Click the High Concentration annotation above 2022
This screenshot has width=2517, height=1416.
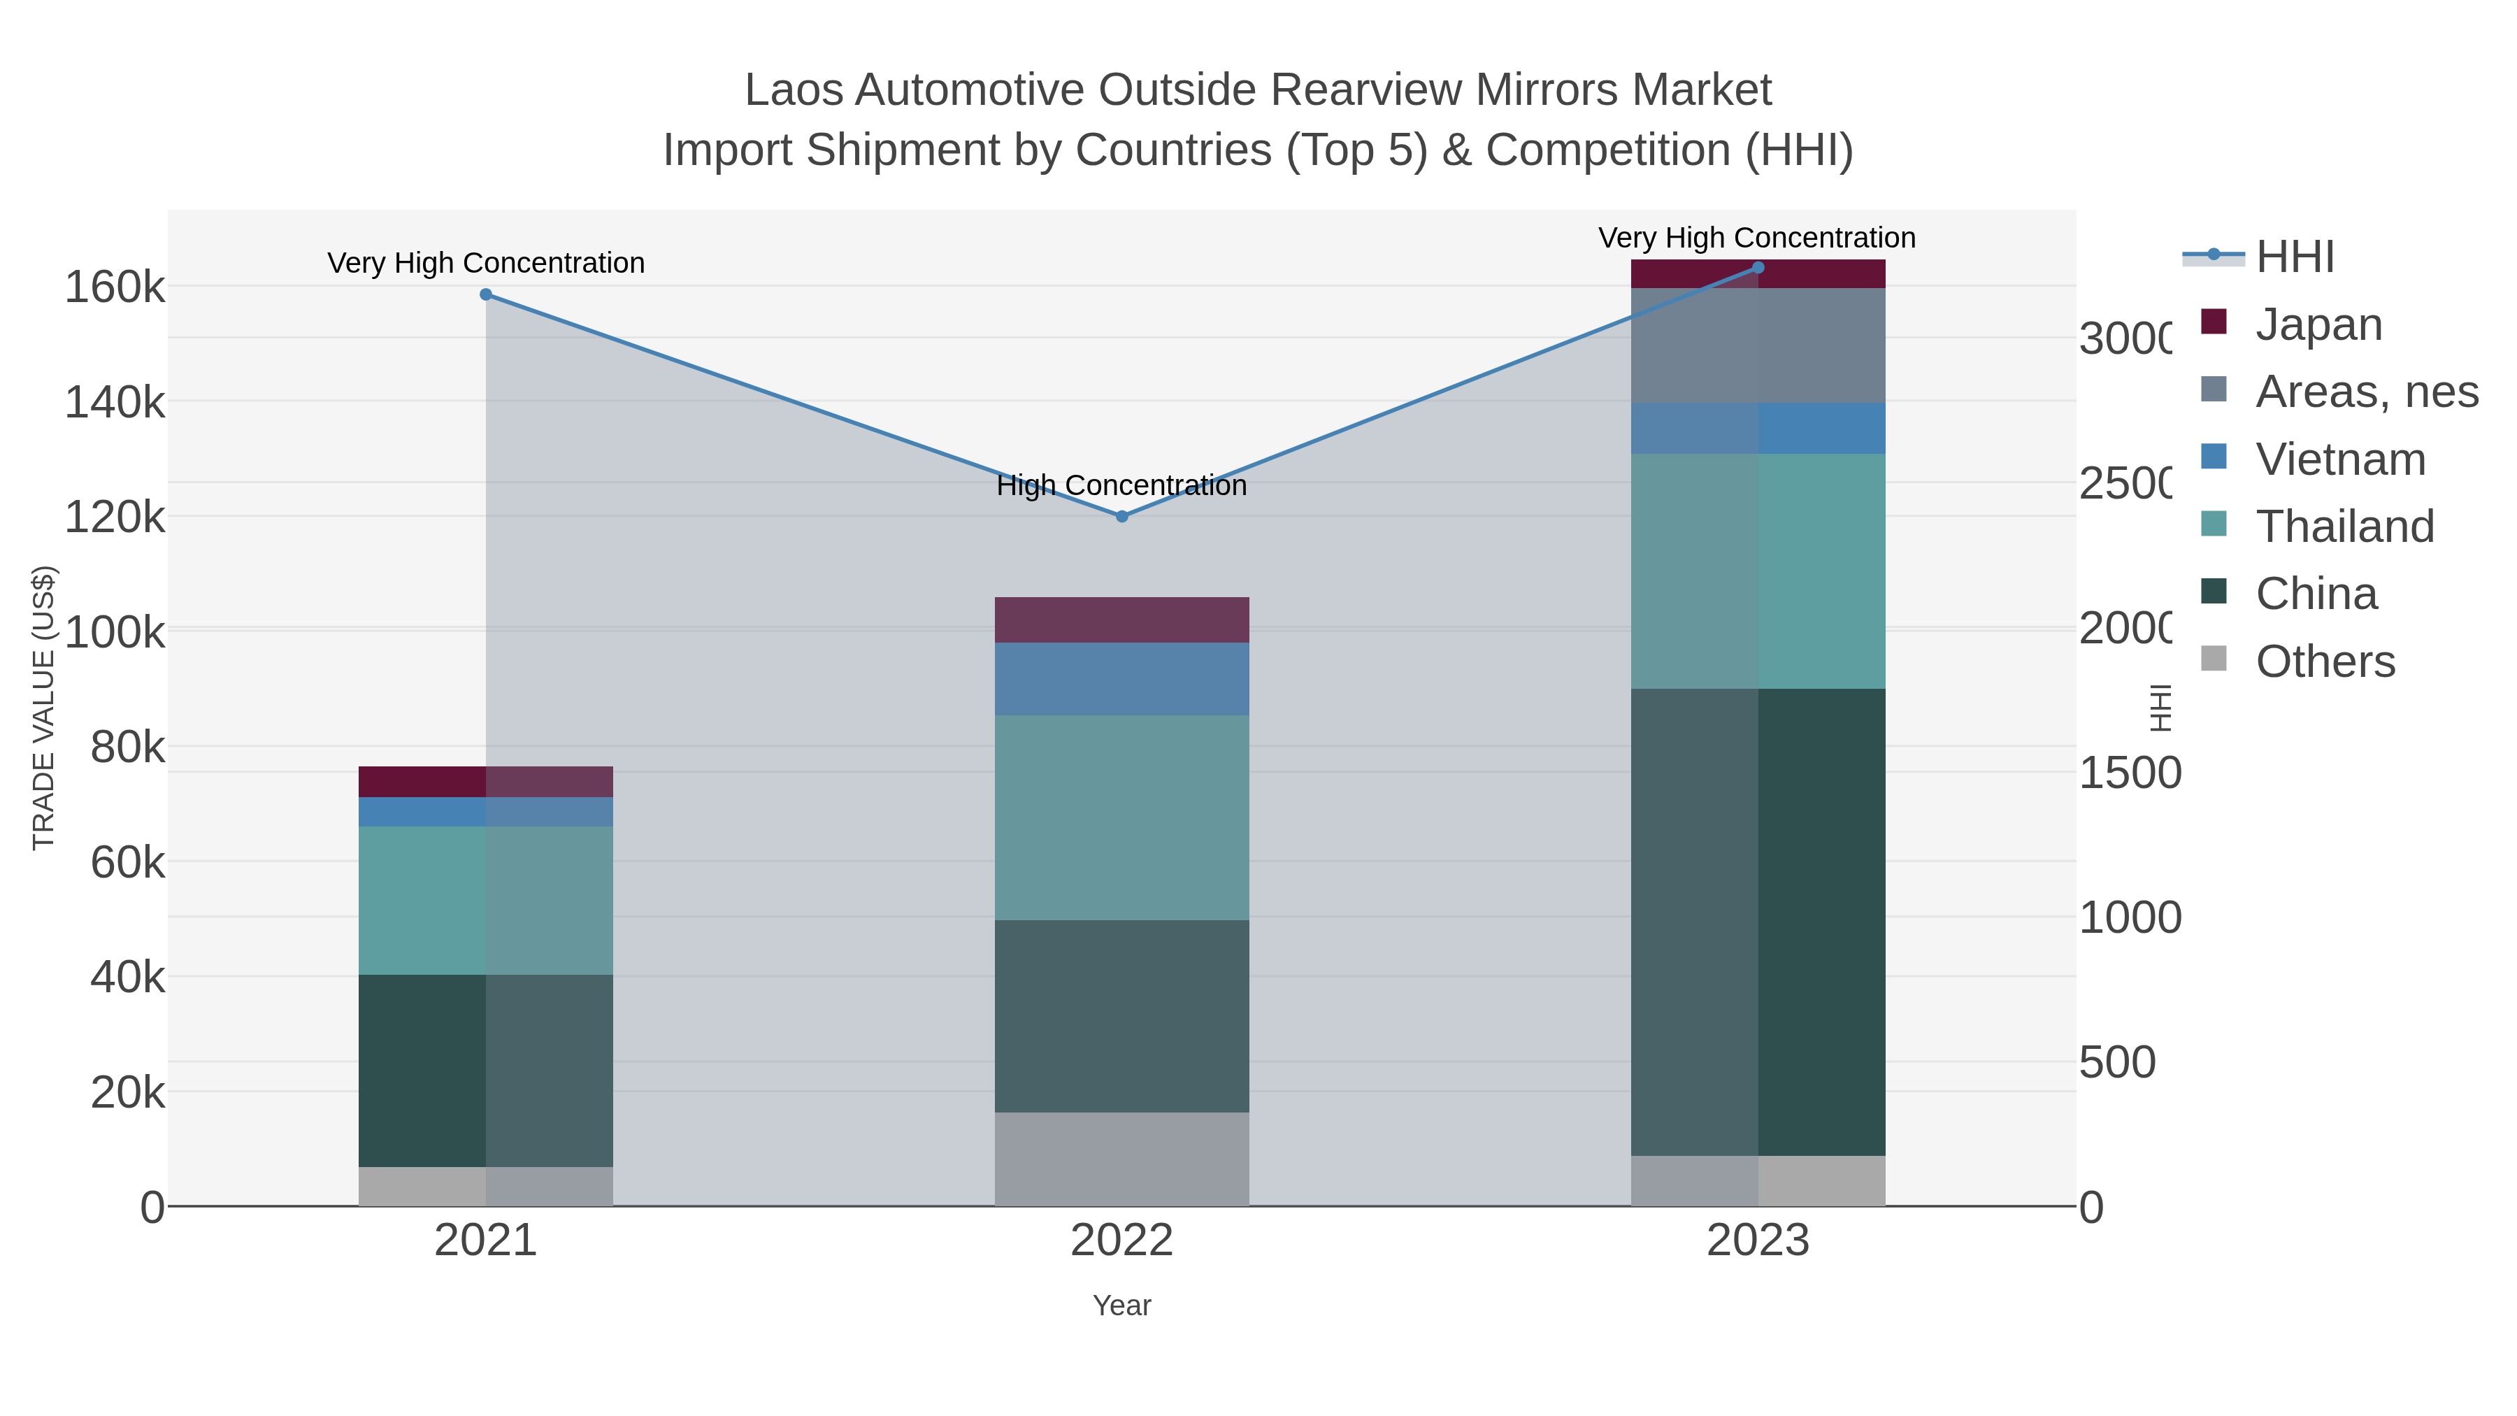[1121, 486]
